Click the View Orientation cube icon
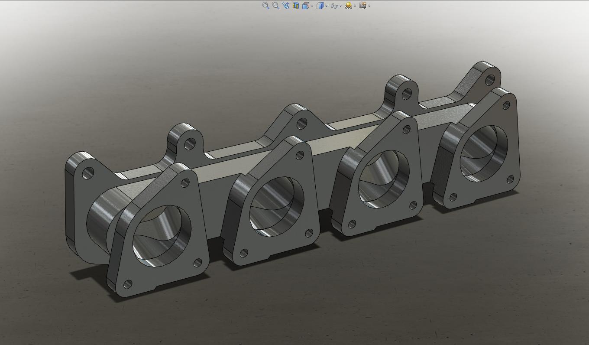 (305, 6)
